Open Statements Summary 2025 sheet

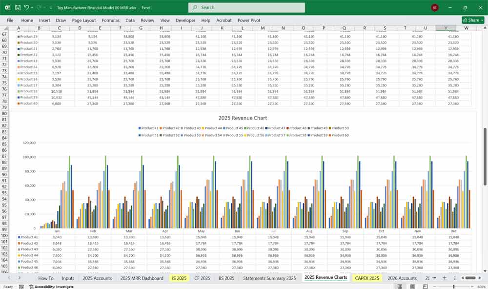coord(269,278)
